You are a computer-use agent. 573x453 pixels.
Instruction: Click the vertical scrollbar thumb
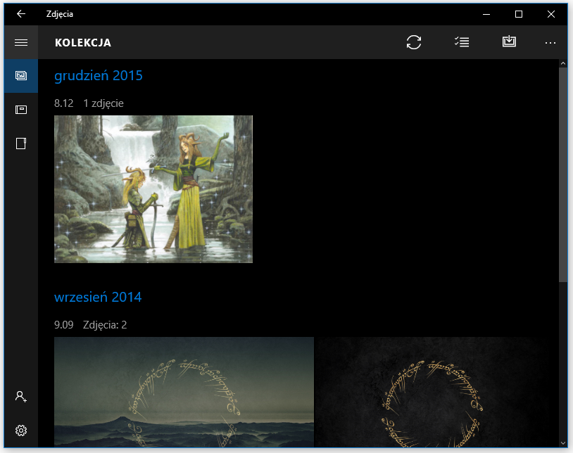coord(562,174)
